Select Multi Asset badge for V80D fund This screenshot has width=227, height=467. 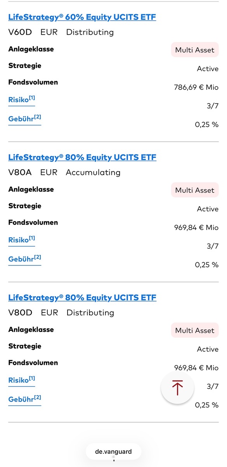pos(195,330)
